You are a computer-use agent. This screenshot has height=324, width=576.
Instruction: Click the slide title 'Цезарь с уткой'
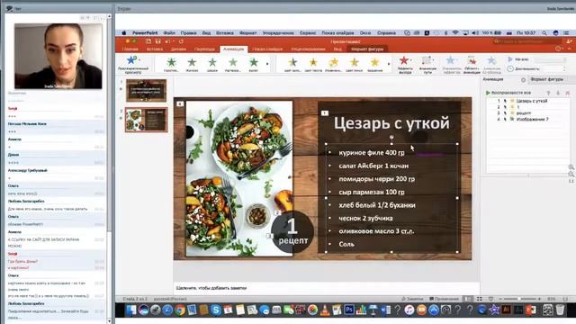[x=391, y=123]
